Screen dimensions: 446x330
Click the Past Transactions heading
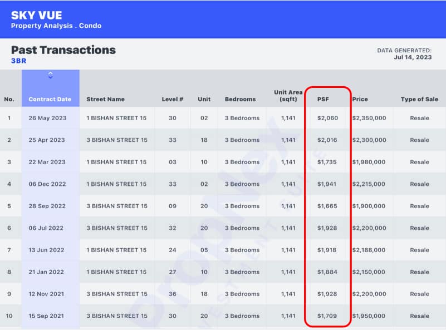point(63,50)
